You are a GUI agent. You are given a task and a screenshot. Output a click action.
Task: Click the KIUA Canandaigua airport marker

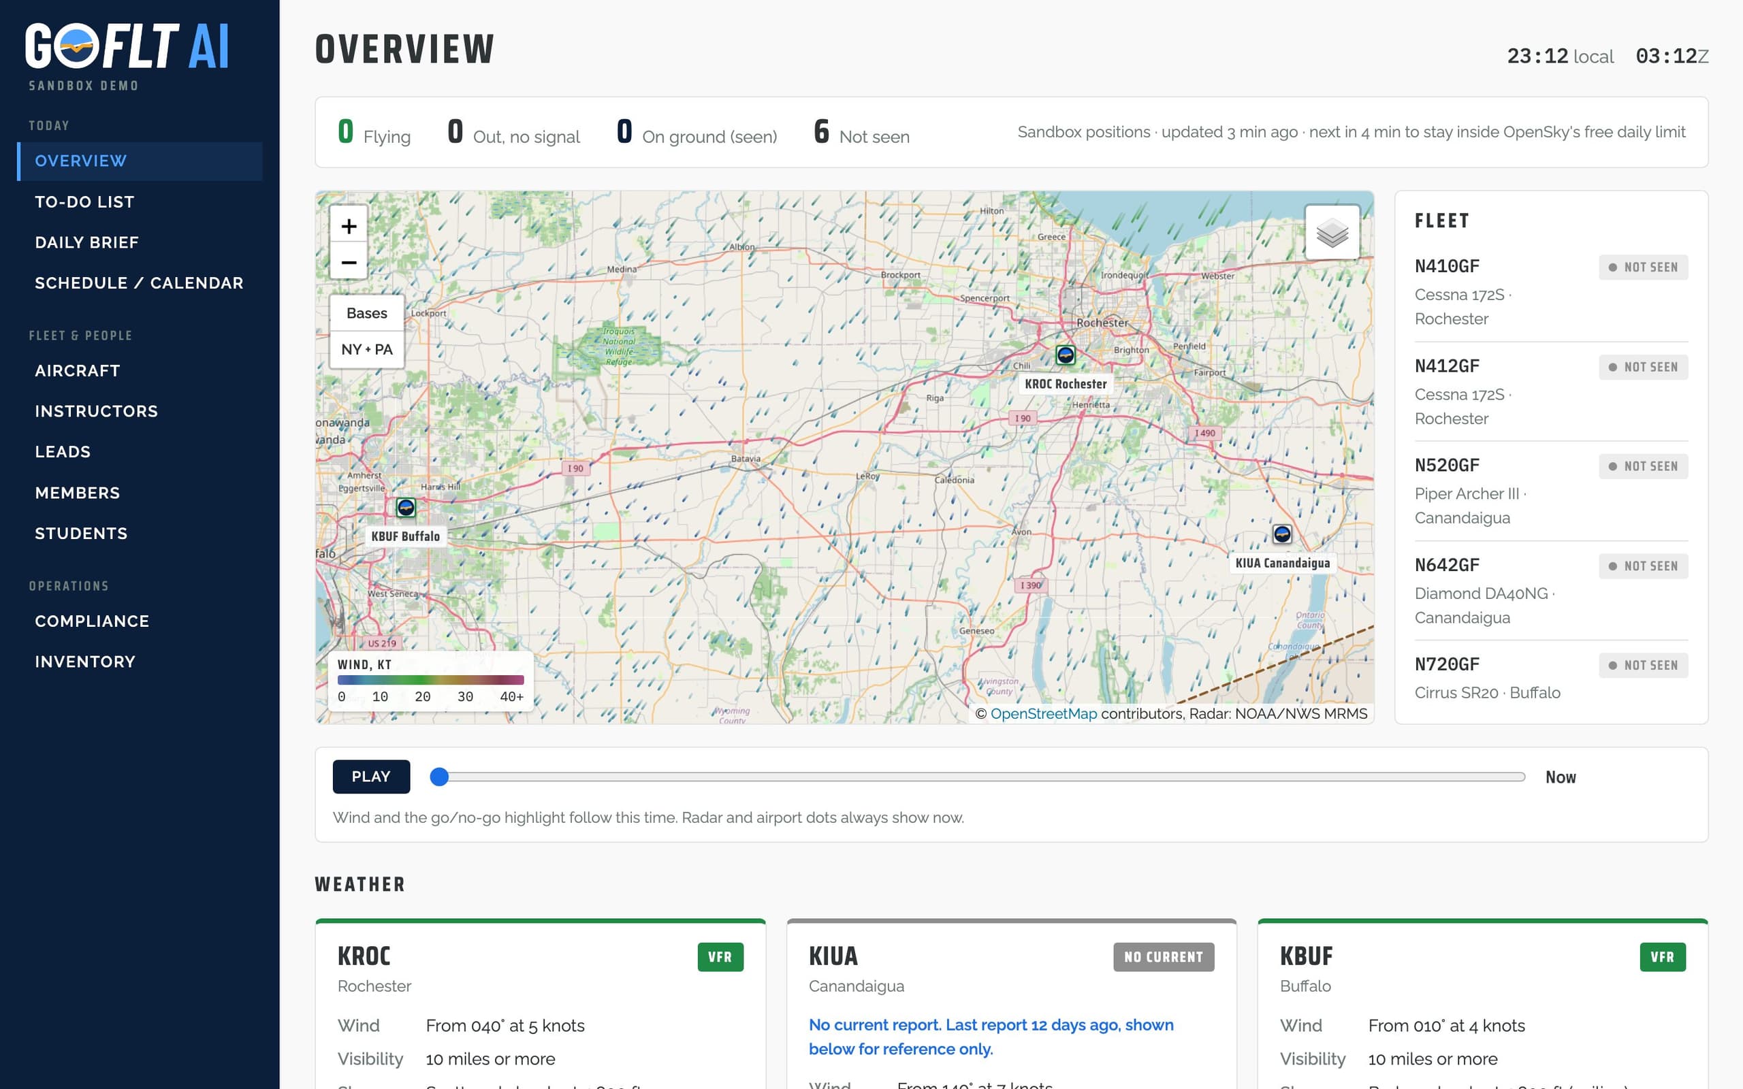click(x=1282, y=534)
